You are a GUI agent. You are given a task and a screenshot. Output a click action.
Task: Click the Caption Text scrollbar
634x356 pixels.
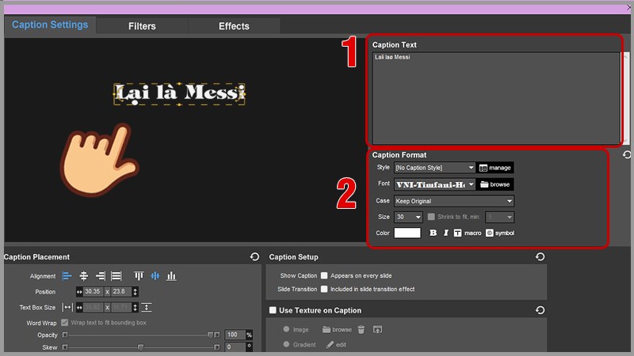coord(625,97)
